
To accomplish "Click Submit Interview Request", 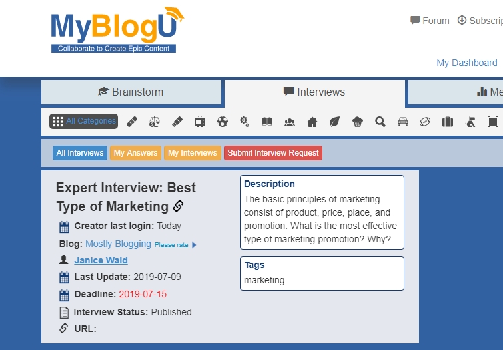I will click(x=273, y=153).
